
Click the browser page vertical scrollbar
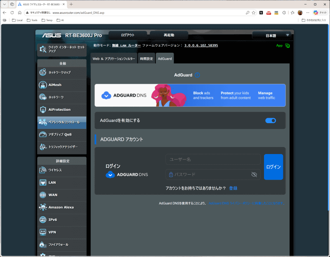329,118
